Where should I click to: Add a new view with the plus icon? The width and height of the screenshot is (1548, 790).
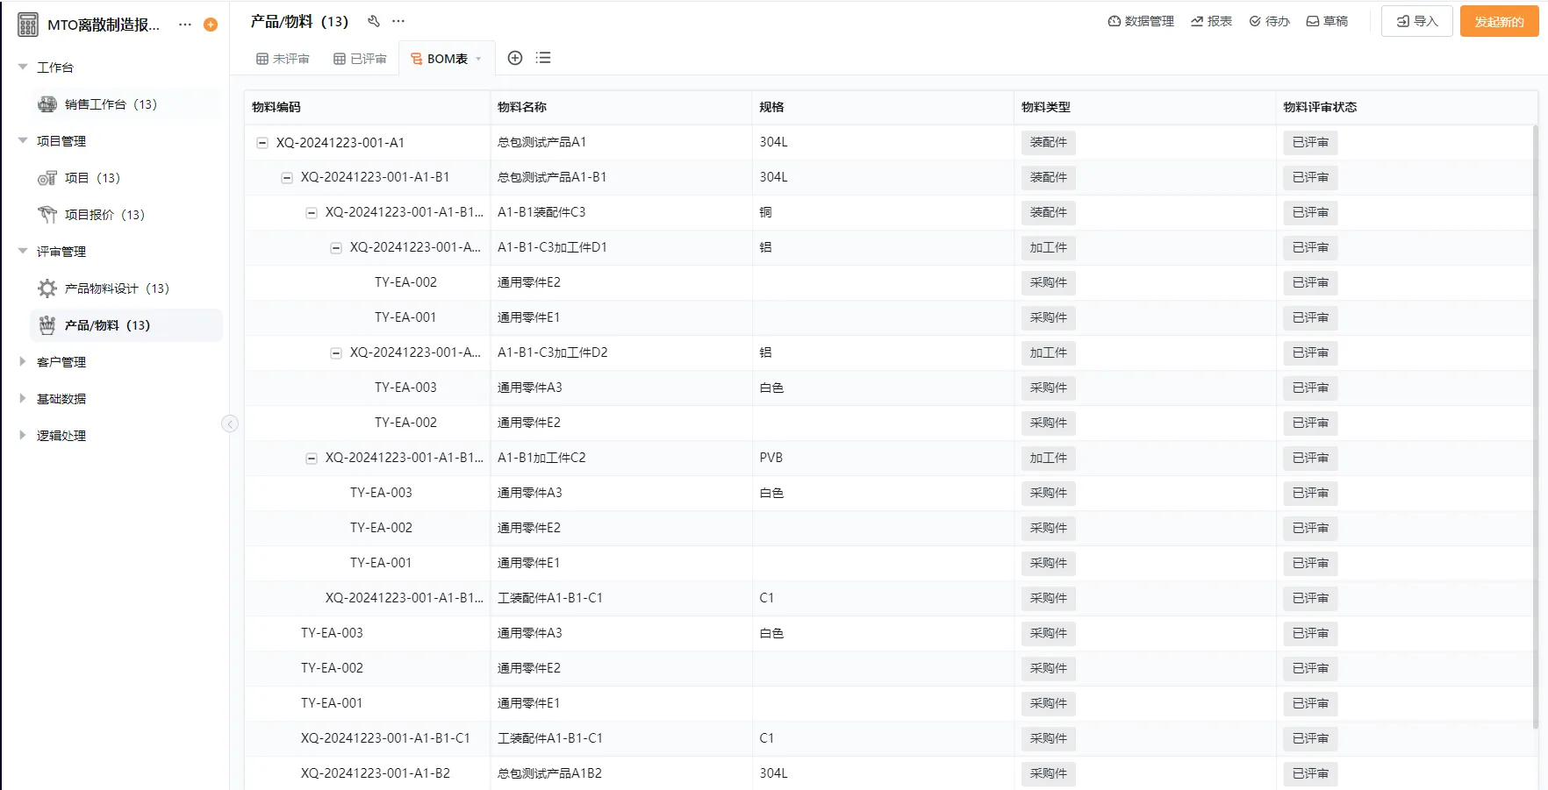[x=515, y=58]
